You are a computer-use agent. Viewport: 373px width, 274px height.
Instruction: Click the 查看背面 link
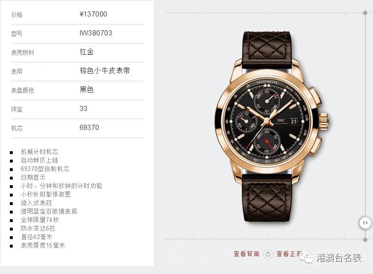(x=247, y=254)
